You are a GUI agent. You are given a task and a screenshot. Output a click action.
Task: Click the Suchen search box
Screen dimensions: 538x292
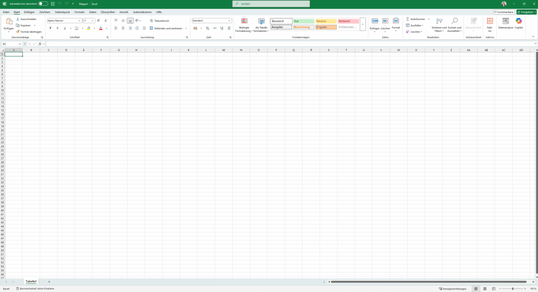point(271,4)
